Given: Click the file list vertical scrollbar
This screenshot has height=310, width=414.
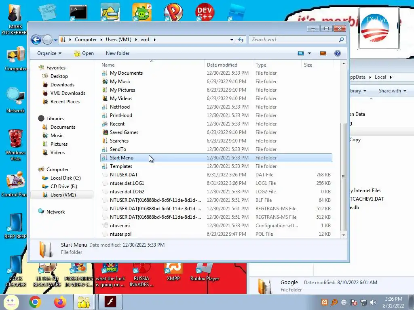Looking at the screenshot, I should (344, 177).
